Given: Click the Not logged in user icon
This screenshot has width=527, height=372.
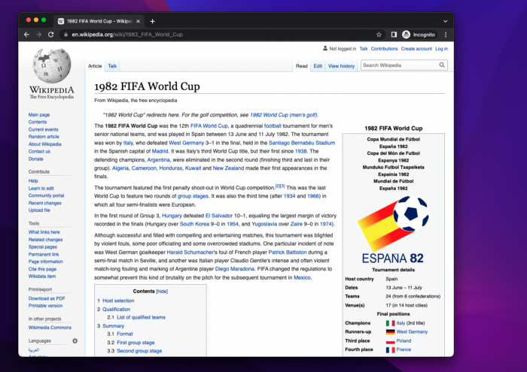Looking at the screenshot, I should [x=325, y=48].
